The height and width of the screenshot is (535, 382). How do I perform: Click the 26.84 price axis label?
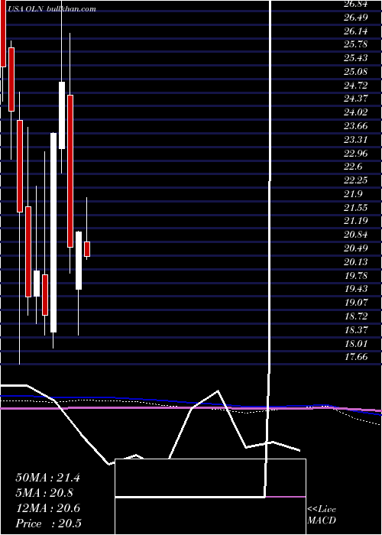click(x=356, y=4)
